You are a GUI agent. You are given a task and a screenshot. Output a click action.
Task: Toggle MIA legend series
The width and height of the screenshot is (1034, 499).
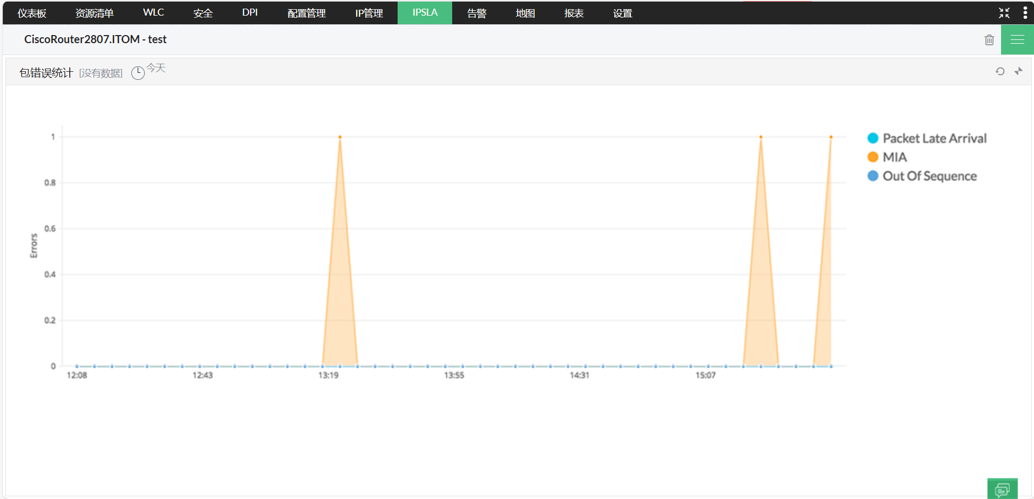click(887, 157)
